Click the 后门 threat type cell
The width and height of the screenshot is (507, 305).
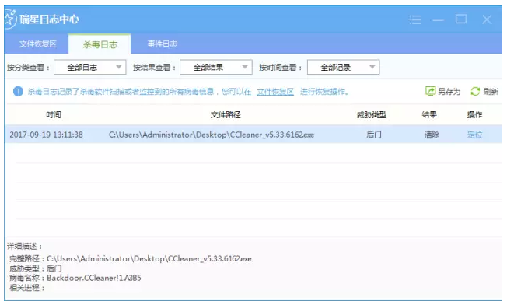[x=374, y=135]
